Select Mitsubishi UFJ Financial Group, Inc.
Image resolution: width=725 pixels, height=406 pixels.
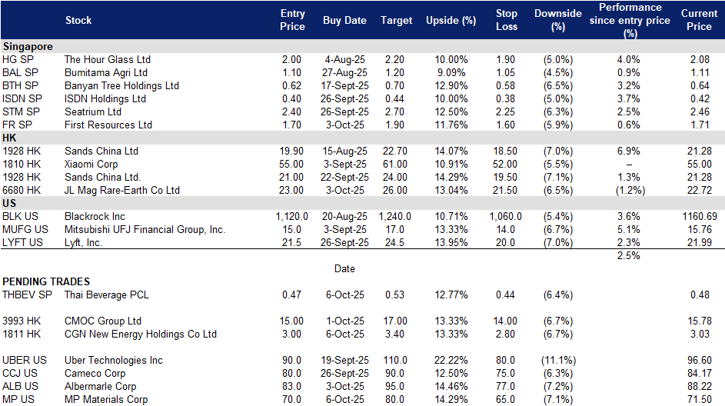(x=145, y=229)
